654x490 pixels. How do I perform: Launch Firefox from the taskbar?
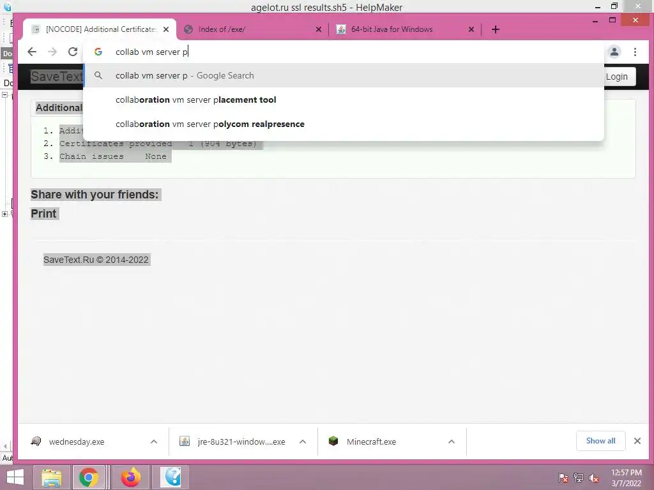(131, 477)
